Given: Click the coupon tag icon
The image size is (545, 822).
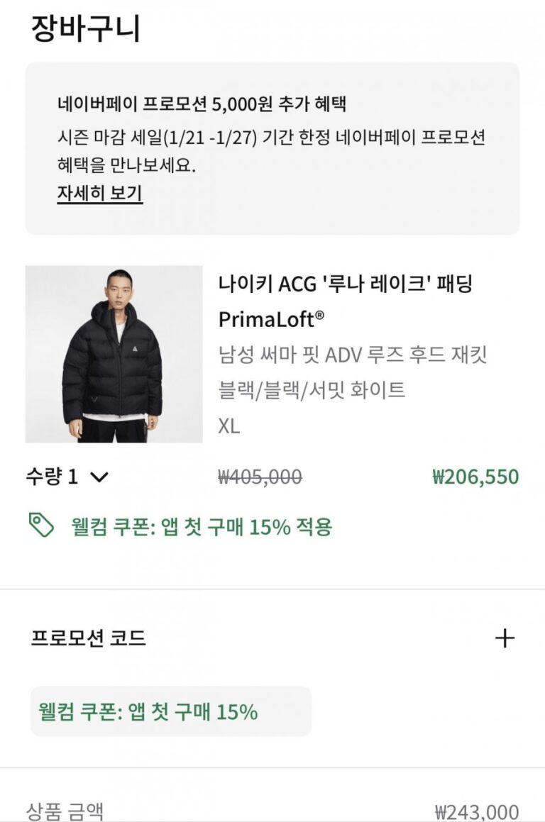Looking at the screenshot, I should coord(41,526).
